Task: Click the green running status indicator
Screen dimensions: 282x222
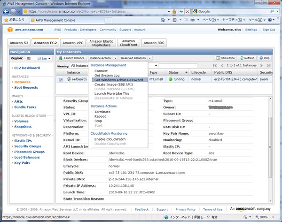Action: pyautogui.click(x=171, y=79)
